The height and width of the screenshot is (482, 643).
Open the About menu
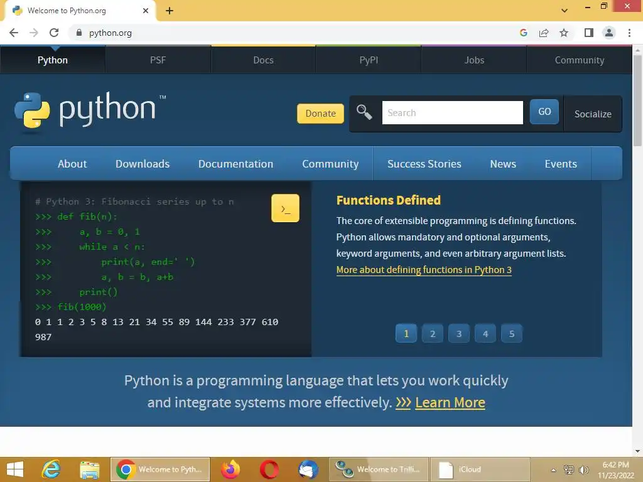[x=72, y=164]
